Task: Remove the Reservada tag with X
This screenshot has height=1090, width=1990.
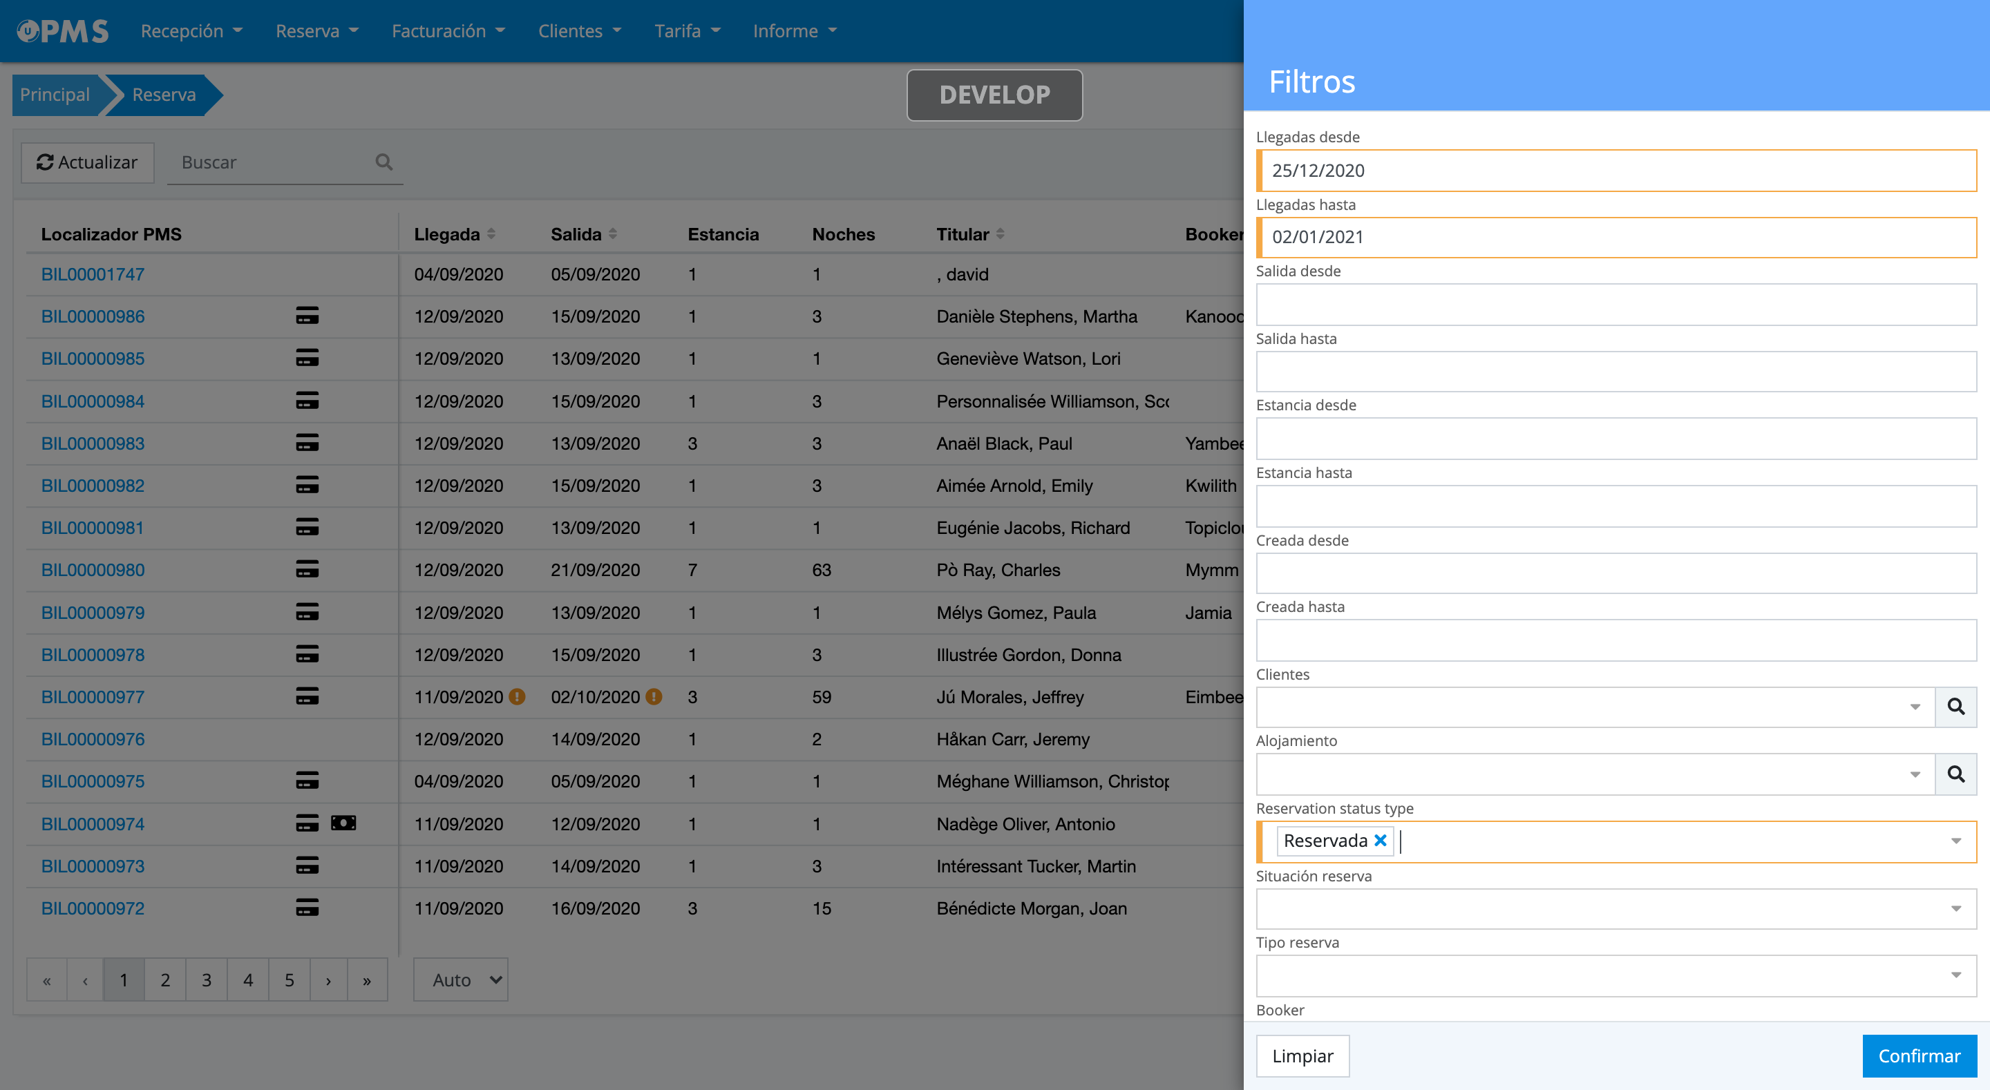Action: pyautogui.click(x=1381, y=841)
